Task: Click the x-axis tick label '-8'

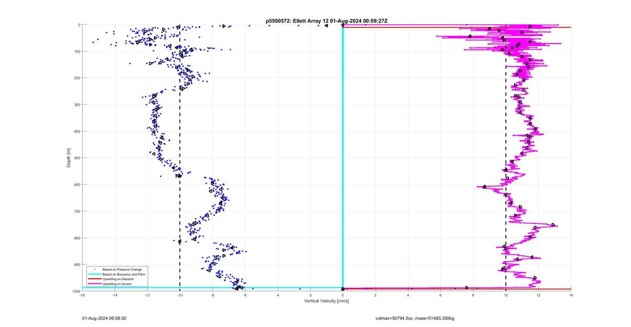Action: (x=212, y=295)
